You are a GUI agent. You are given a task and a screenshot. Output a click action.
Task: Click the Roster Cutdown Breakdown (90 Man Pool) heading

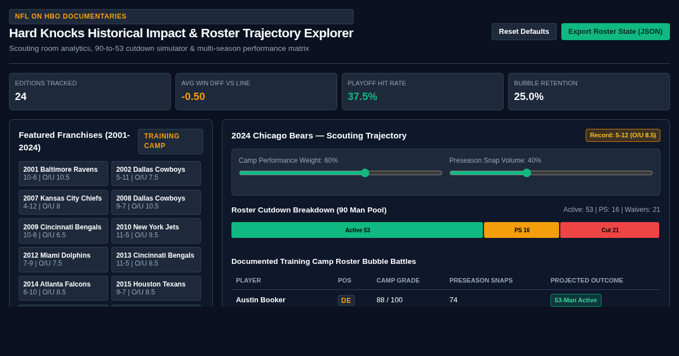pos(309,210)
